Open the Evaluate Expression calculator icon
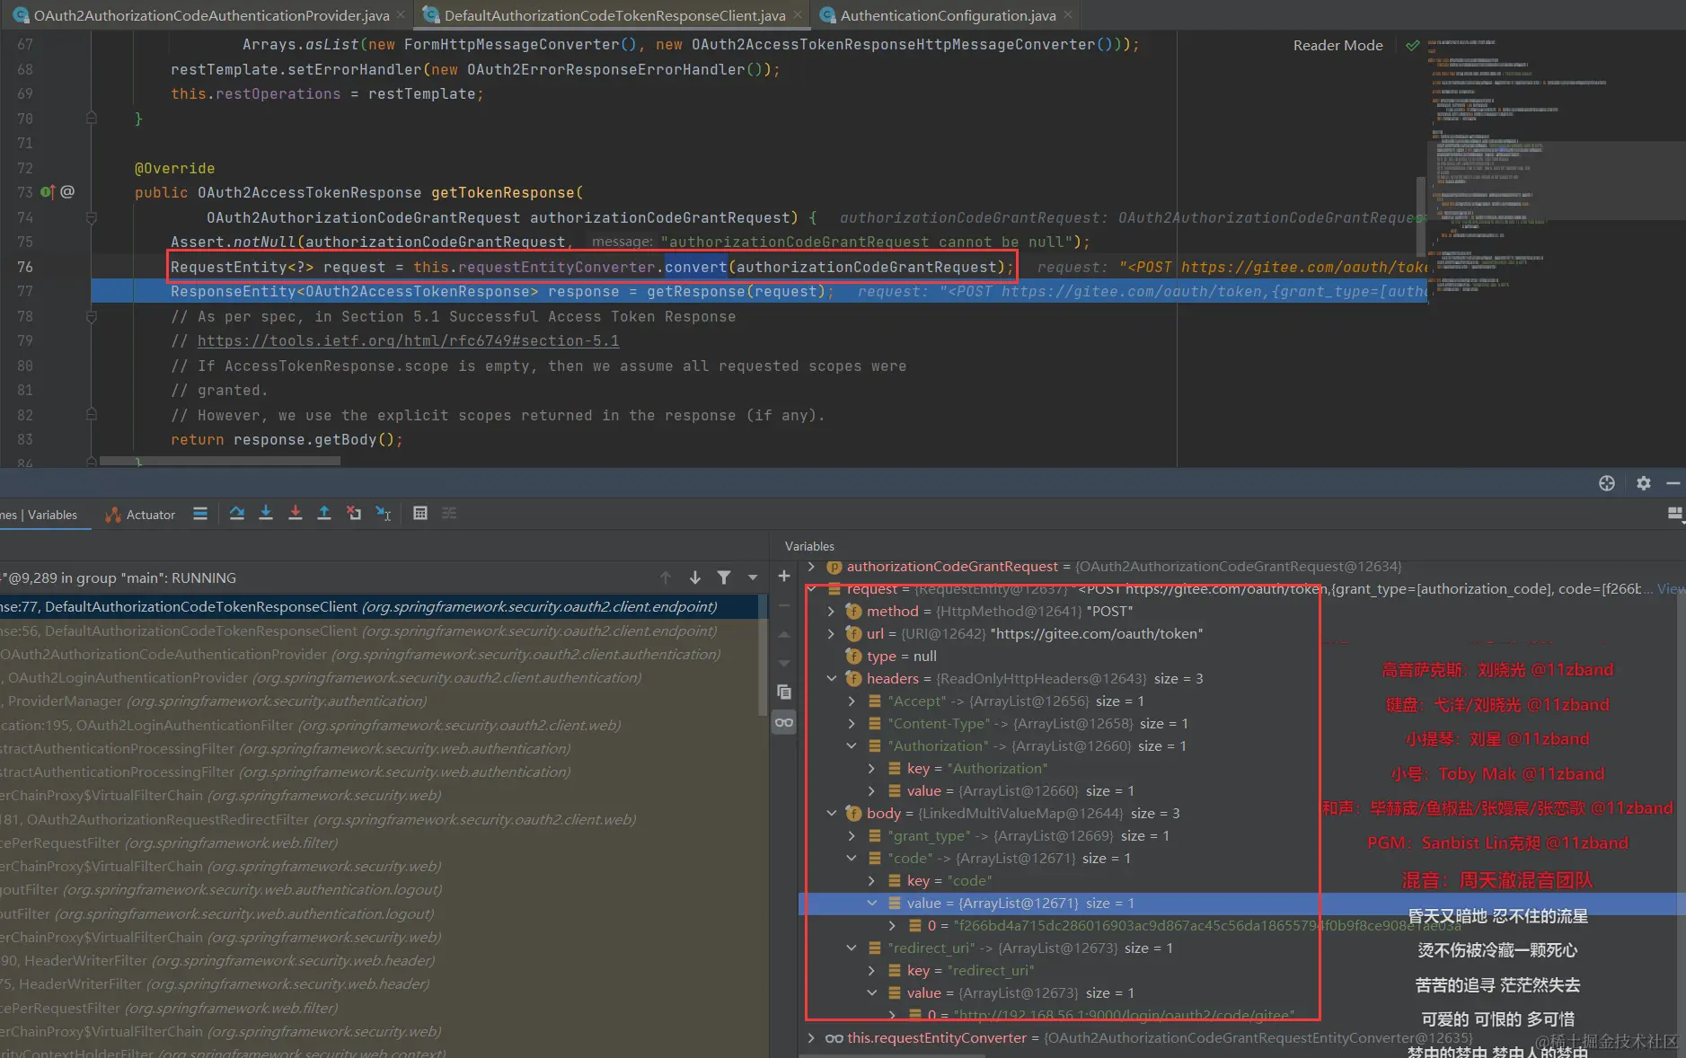The width and height of the screenshot is (1686, 1058). coord(420,514)
